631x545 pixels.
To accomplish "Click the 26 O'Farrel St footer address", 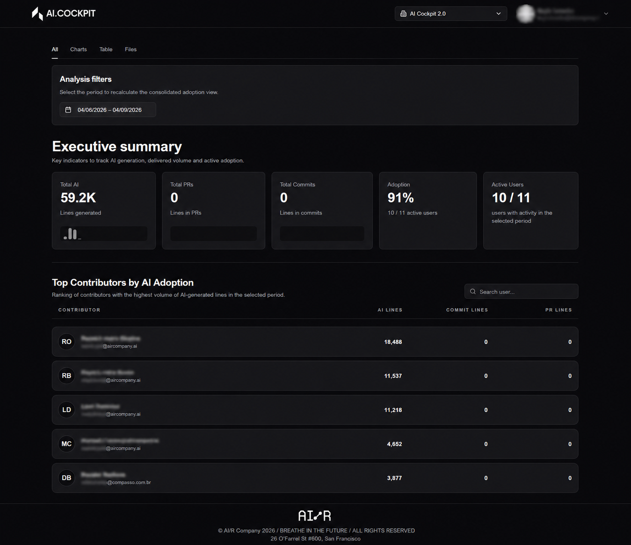I will pos(315,538).
